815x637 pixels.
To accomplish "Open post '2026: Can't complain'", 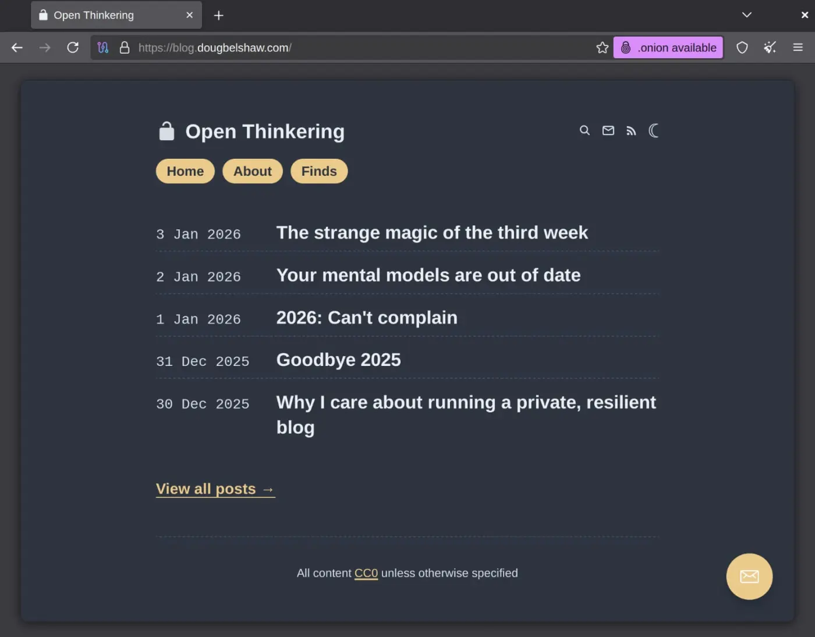I will pyautogui.click(x=367, y=318).
